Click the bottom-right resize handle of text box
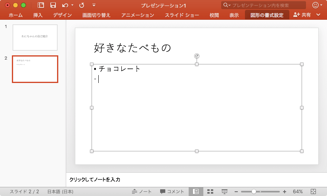This screenshot has width=327, height=196. [x=302, y=151]
